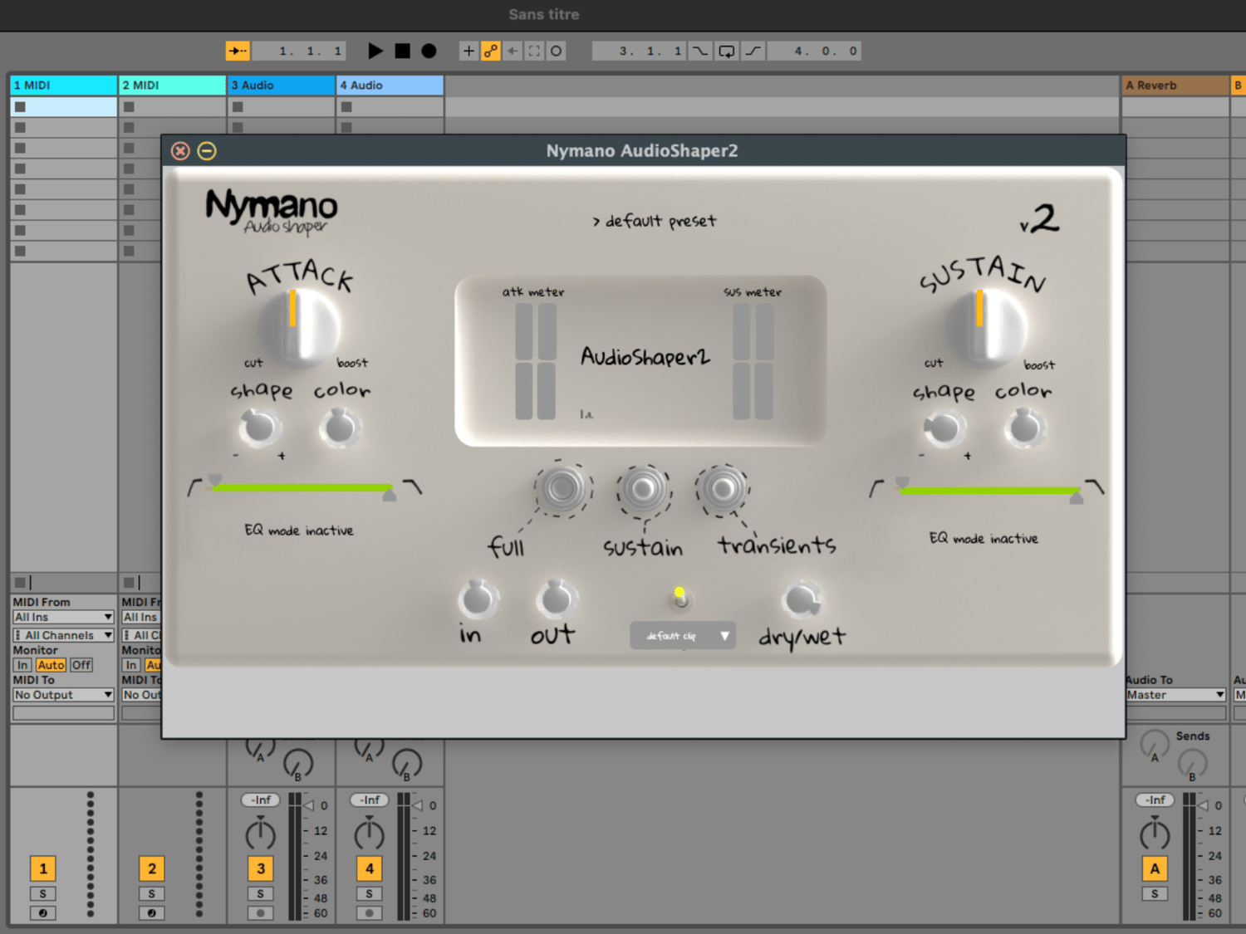Open the No Output dropdown on track 1
The width and height of the screenshot is (1246, 934).
[63, 695]
